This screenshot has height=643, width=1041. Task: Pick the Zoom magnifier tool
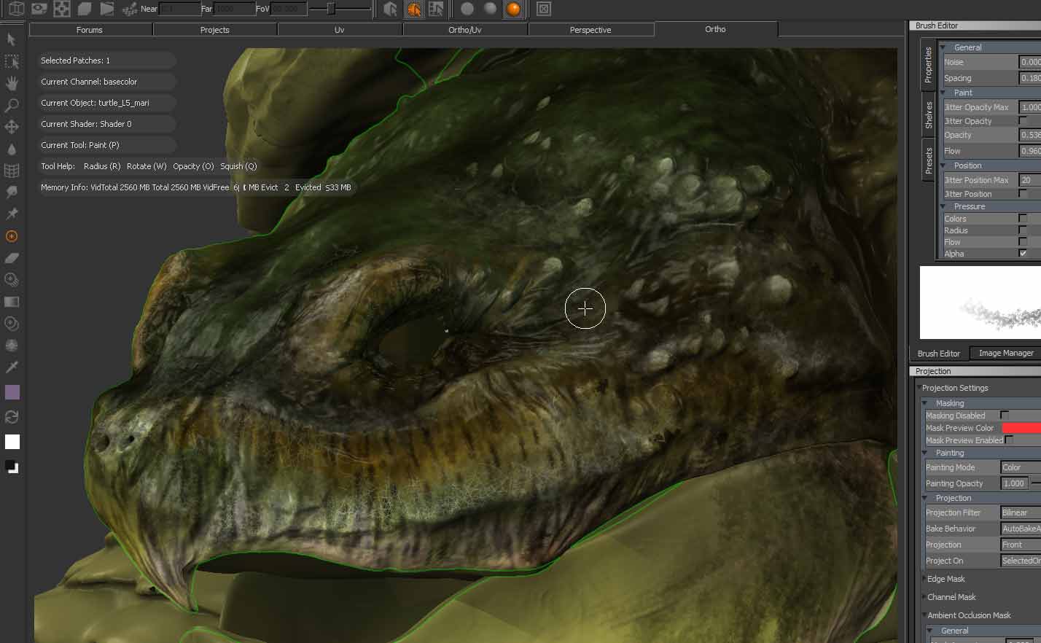coord(12,106)
